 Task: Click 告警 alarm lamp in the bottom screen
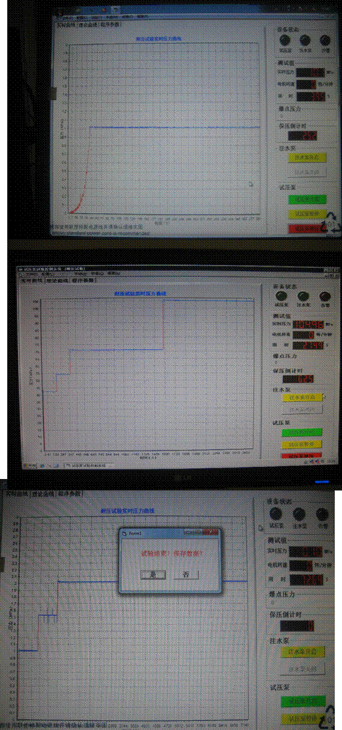pyautogui.click(x=322, y=515)
